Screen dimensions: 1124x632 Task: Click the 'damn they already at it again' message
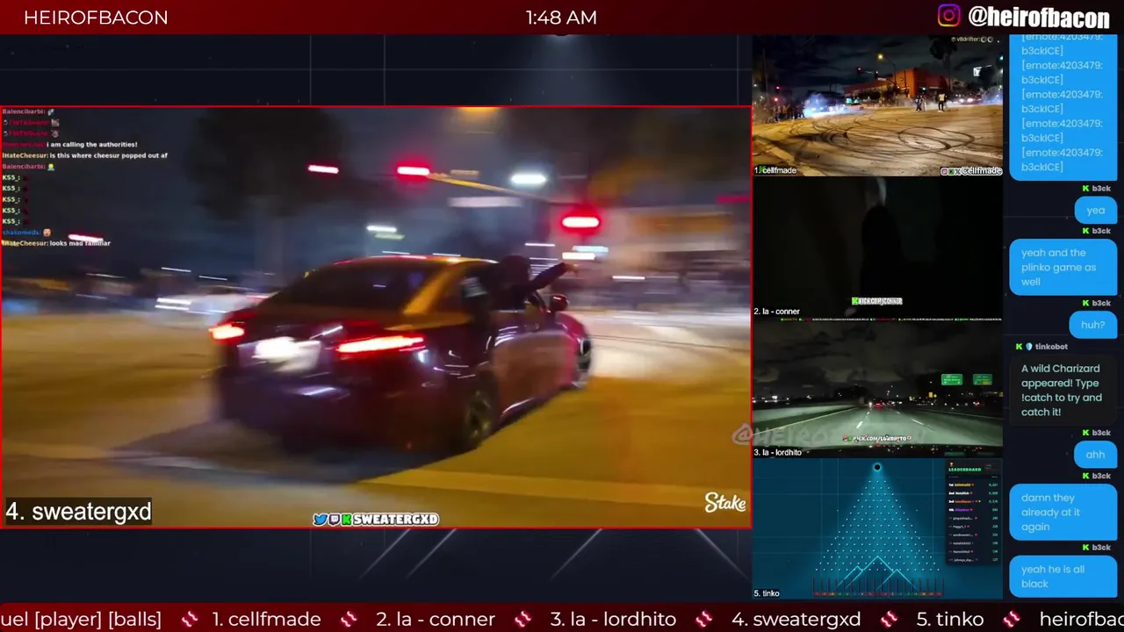tap(1063, 512)
